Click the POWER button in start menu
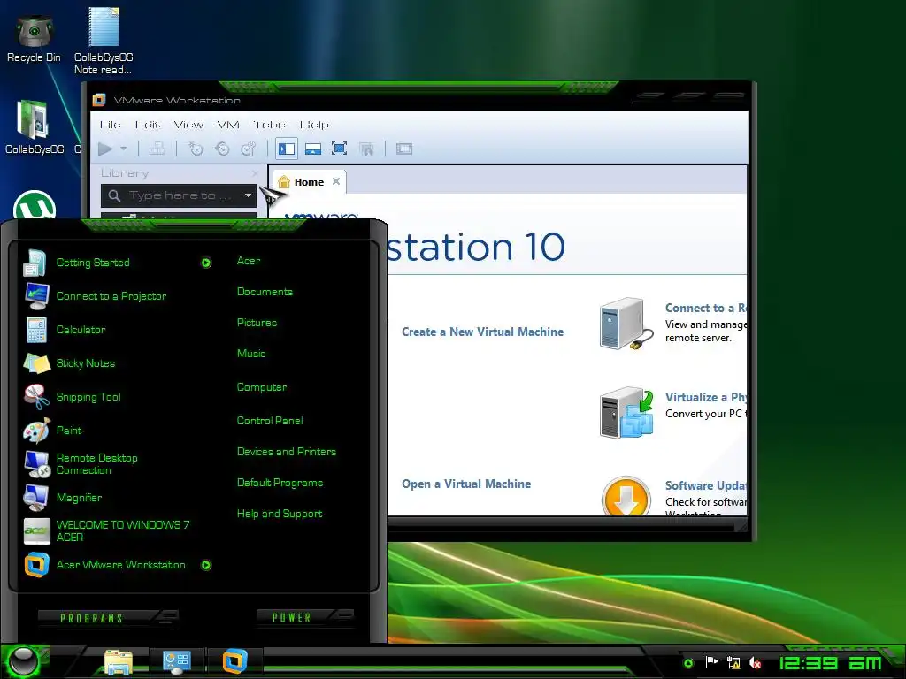The height and width of the screenshot is (679, 906). pos(305,618)
